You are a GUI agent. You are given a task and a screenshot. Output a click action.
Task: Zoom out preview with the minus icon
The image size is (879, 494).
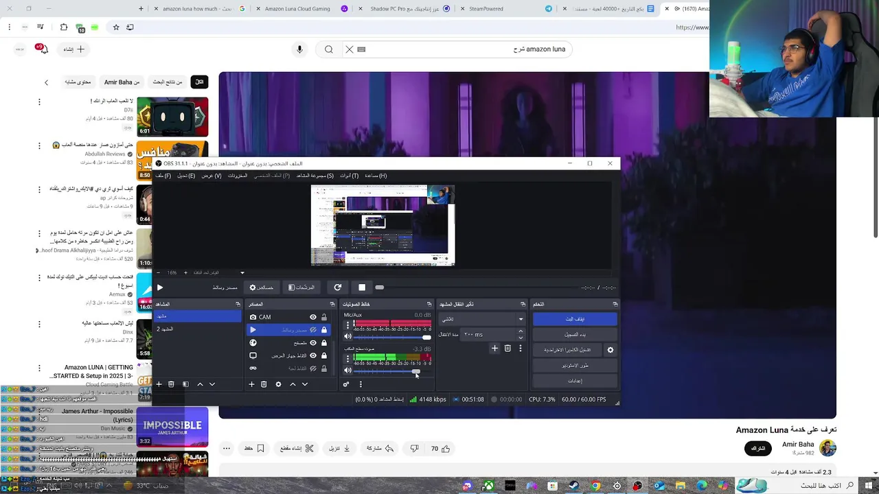[x=159, y=272]
